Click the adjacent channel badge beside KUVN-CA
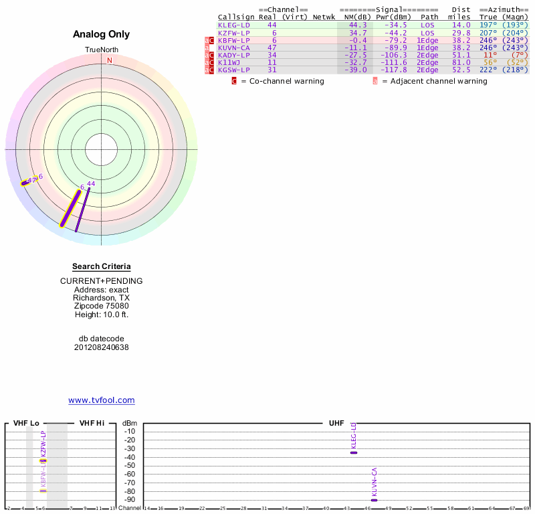Viewport: 535px width, 514px height. [x=207, y=48]
